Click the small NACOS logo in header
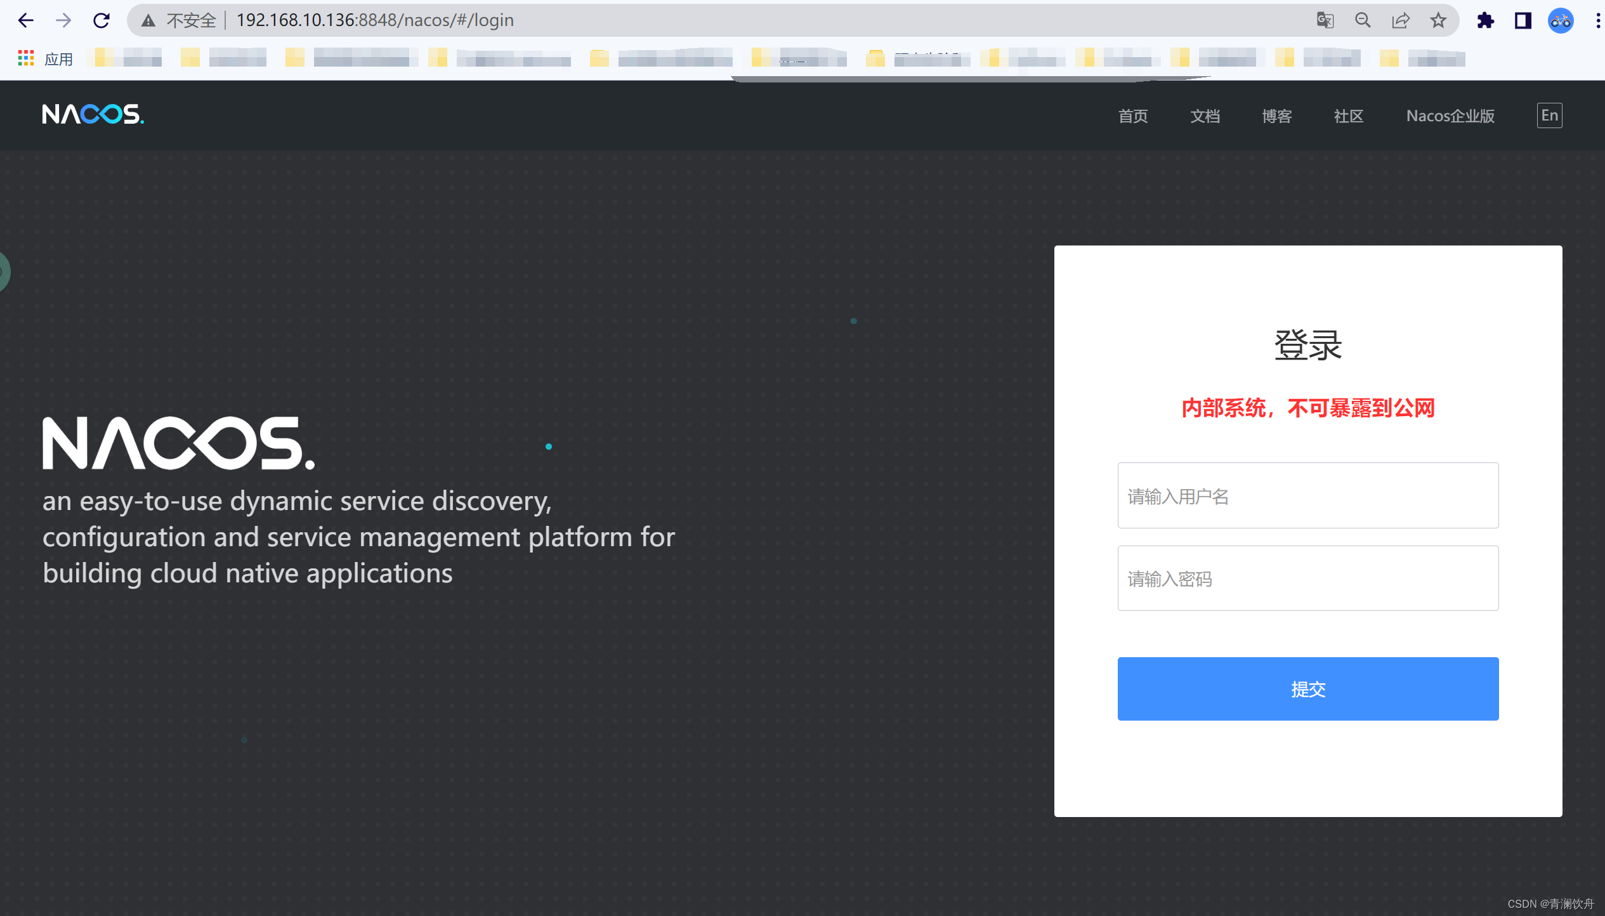The image size is (1605, 916). (x=93, y=114)
